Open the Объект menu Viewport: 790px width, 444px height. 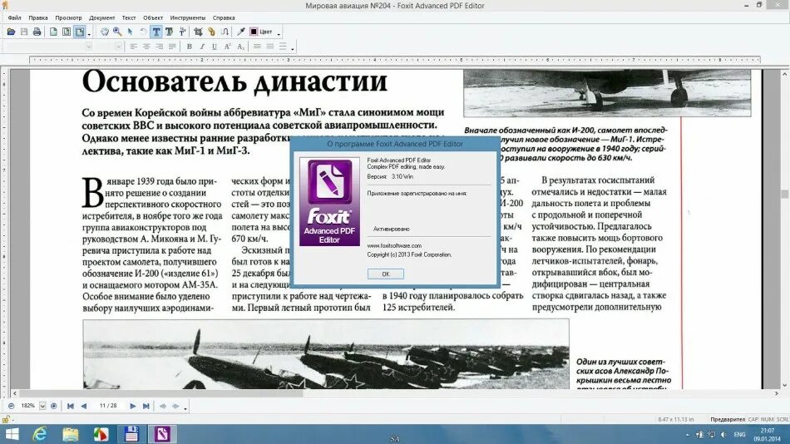click(153, 17)
